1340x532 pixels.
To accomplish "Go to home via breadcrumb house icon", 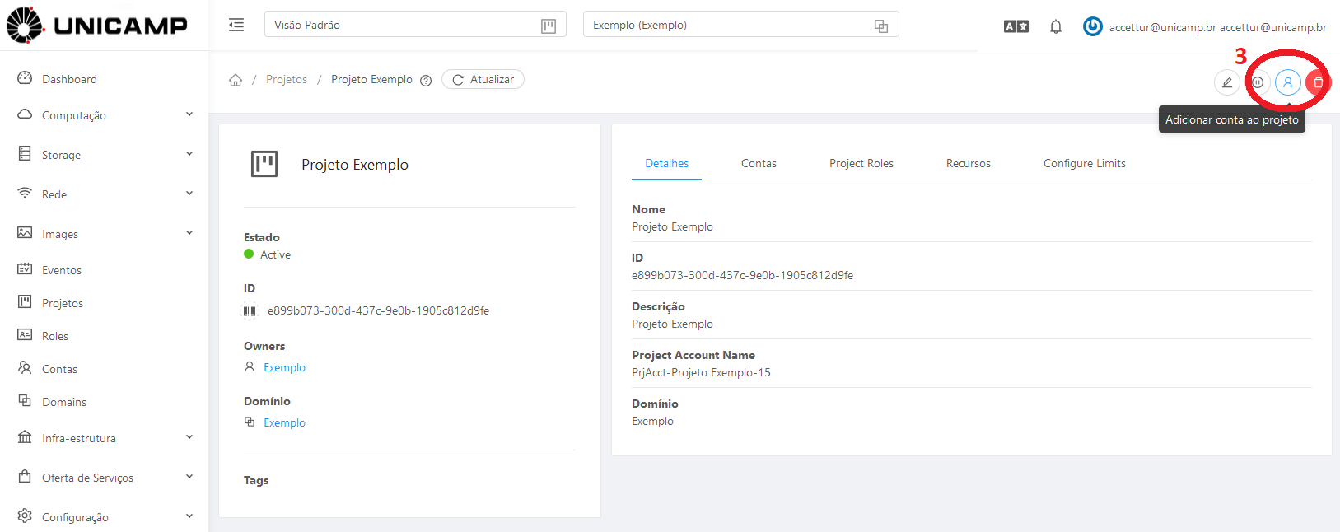I will (x=236, y=80).
